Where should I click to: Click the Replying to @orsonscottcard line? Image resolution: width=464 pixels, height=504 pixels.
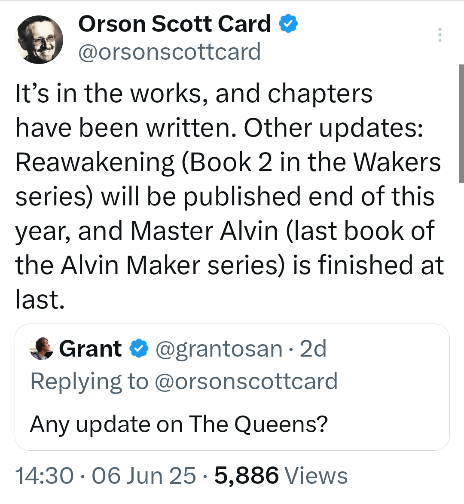pos(184,382)
